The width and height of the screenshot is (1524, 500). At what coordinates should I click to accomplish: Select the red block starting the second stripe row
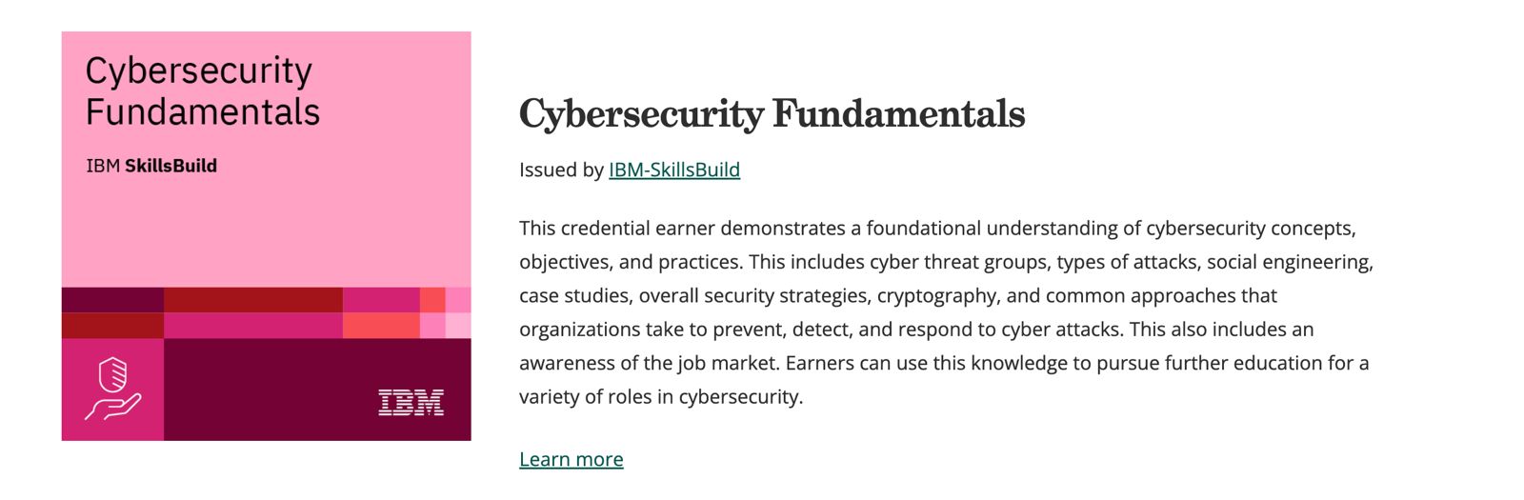pyautogui.click(x=112, y=326)
